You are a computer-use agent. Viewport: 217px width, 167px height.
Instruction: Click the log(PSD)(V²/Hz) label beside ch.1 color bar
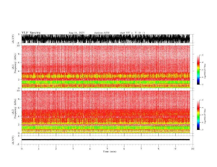pos(205,71)
